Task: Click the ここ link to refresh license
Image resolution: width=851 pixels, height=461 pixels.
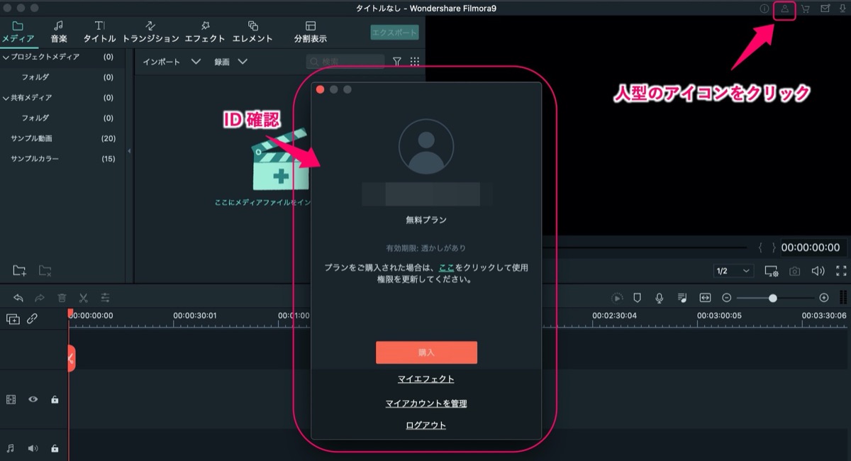Action: pyautogui.click(x=446, y=268)
